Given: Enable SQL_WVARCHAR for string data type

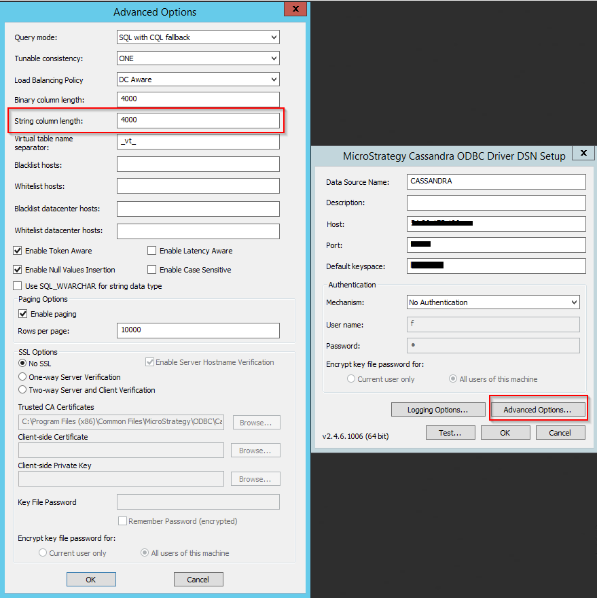Looking at the screenshot, I should pos(17,285).
